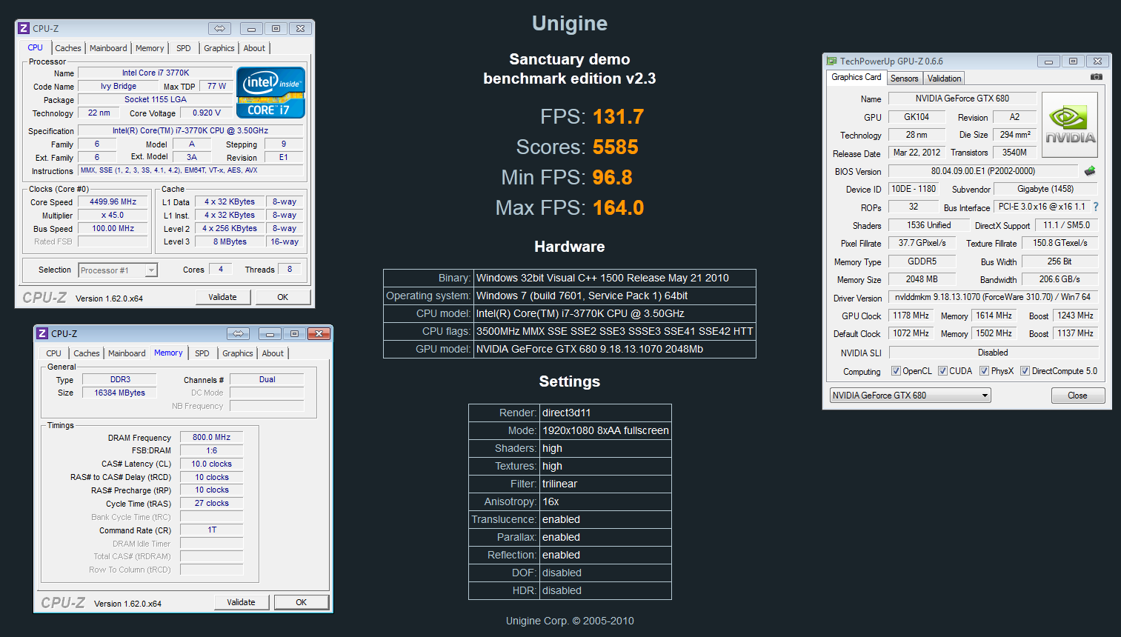Click the Render cell direct3d11
This screenshot has width=1121, height=637.
click(x=606, y=413)
